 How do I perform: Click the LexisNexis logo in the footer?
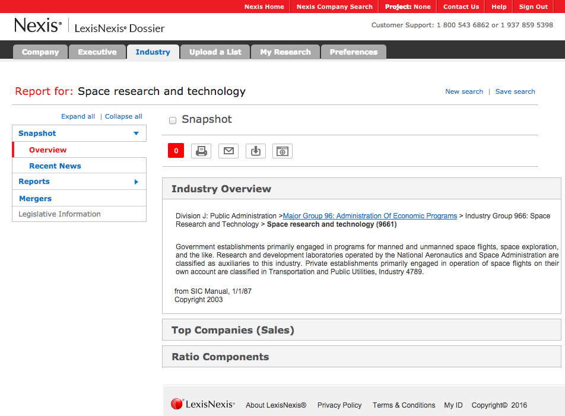click(203, 404)
